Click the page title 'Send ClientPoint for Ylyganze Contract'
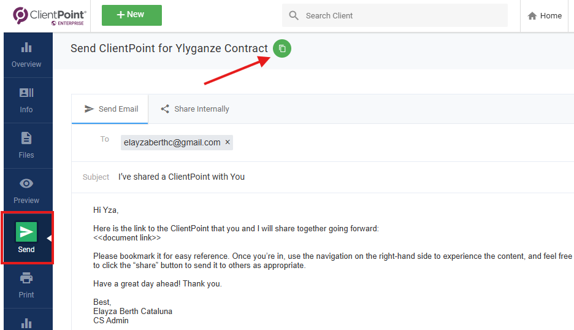The height and width of the screenshot is (330, 574). 169,48
